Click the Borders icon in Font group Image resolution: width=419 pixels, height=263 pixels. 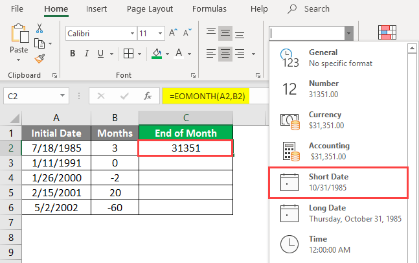(x=128, y=54)
